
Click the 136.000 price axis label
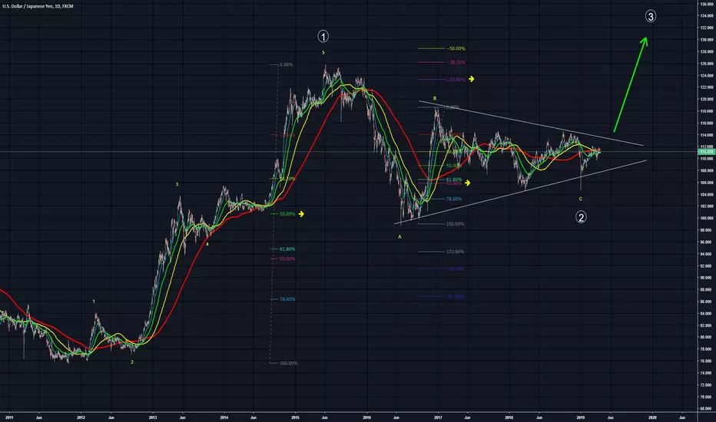pyautogui.click(x=706, y=4)
